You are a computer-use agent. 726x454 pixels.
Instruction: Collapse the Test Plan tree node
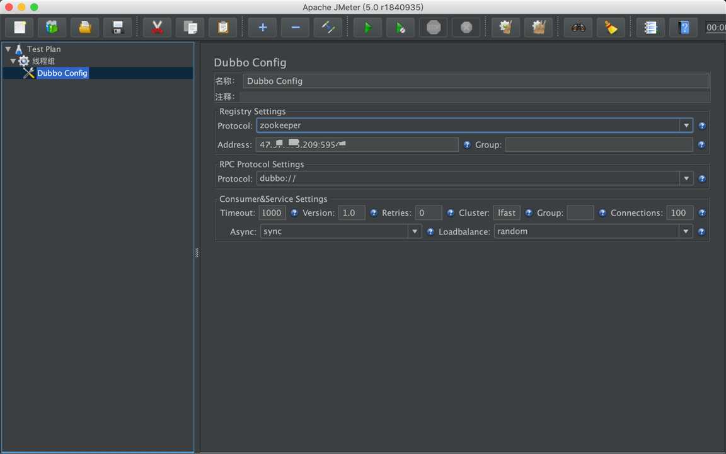tap(8, 49)
